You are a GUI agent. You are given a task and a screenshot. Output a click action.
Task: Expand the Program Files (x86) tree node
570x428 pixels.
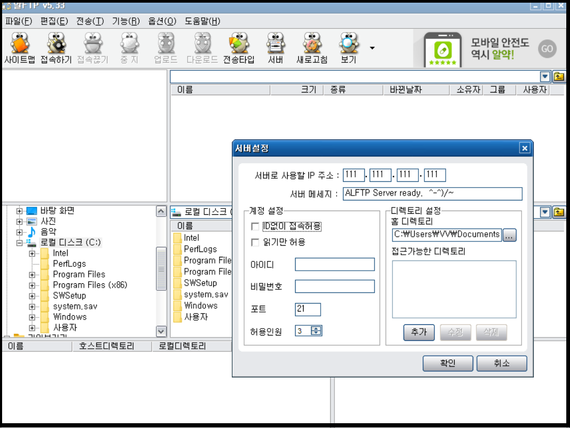[x=32, y=286]
